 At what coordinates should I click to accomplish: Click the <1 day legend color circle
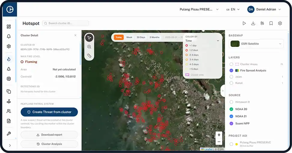(x=187, y=45)
